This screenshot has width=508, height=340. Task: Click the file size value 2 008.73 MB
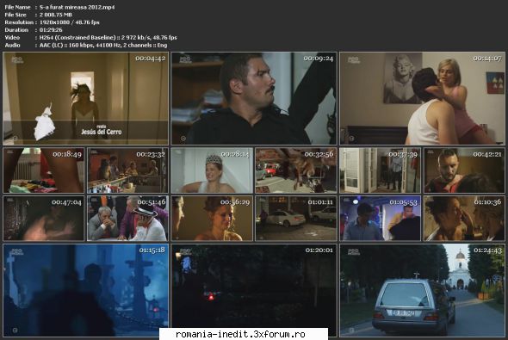pyautogui.click(x=56, y=15)
